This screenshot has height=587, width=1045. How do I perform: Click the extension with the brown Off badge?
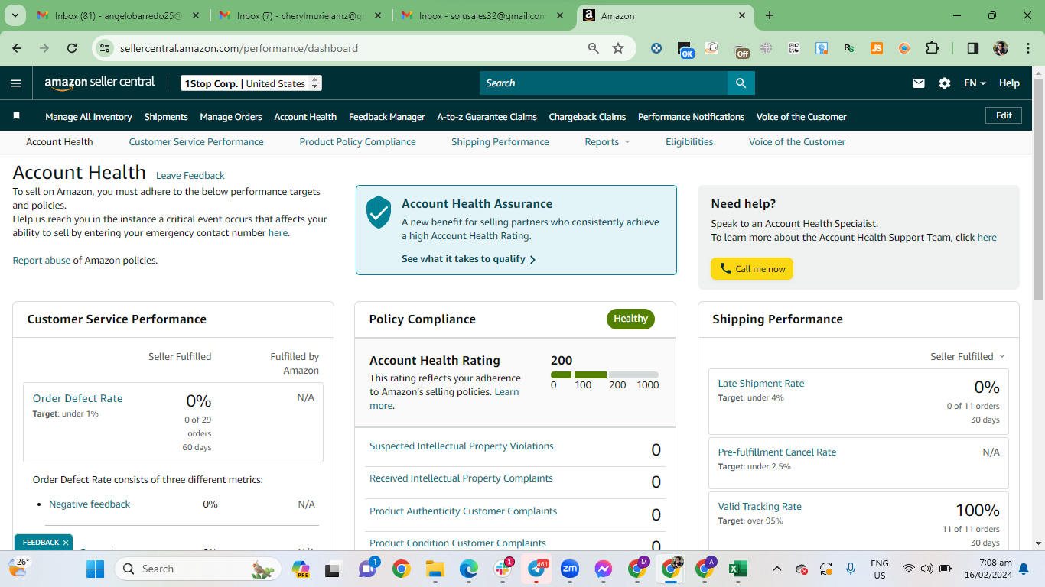[x=741, y=50]
